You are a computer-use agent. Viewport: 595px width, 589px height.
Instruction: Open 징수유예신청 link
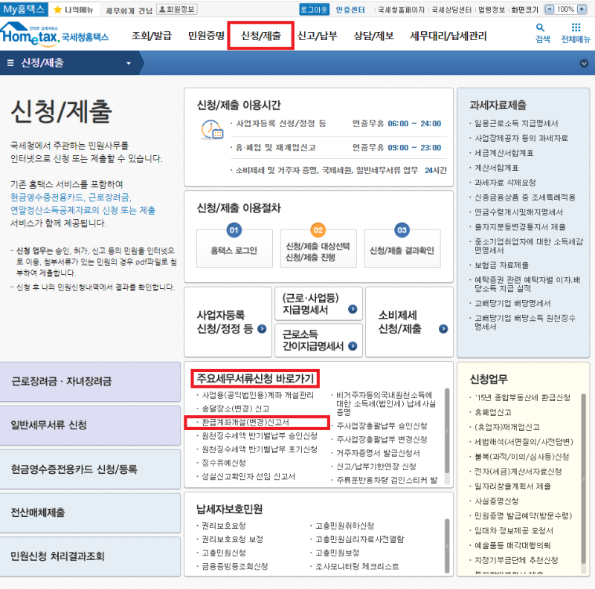[224, 463]
